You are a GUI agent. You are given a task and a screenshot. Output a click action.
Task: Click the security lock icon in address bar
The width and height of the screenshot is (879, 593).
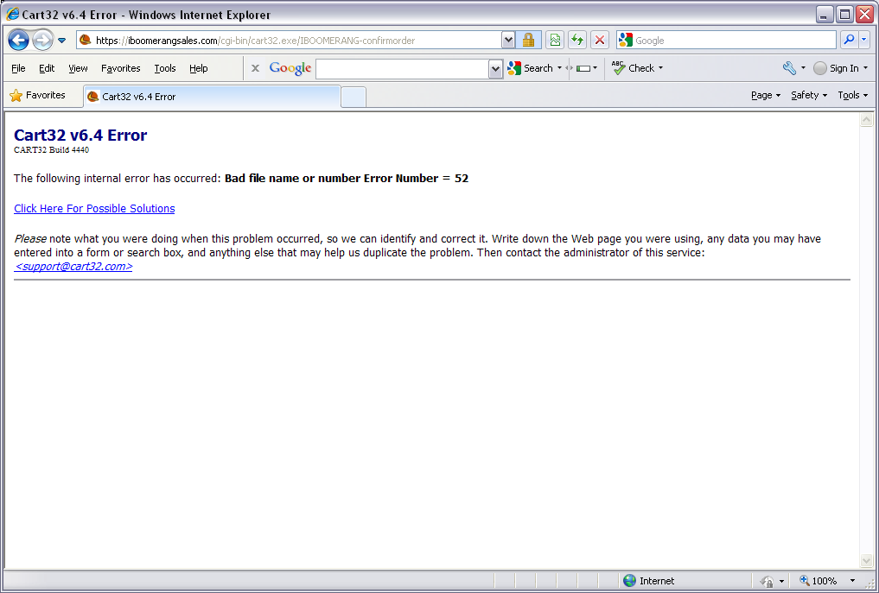pos(528,40)
